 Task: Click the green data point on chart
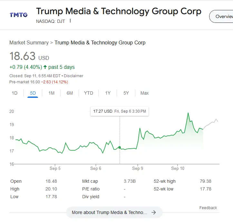(x=120, y=147)
